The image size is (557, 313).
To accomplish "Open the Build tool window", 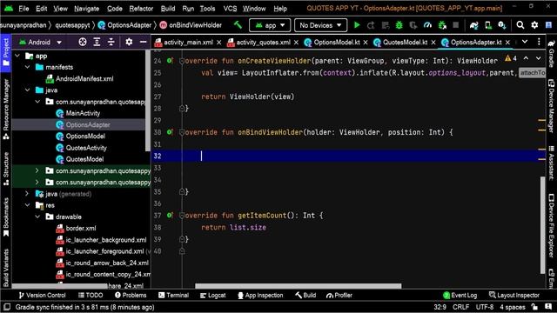I will [305, 296].
